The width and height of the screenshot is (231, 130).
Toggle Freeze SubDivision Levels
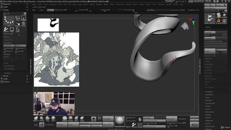(213, 41)
